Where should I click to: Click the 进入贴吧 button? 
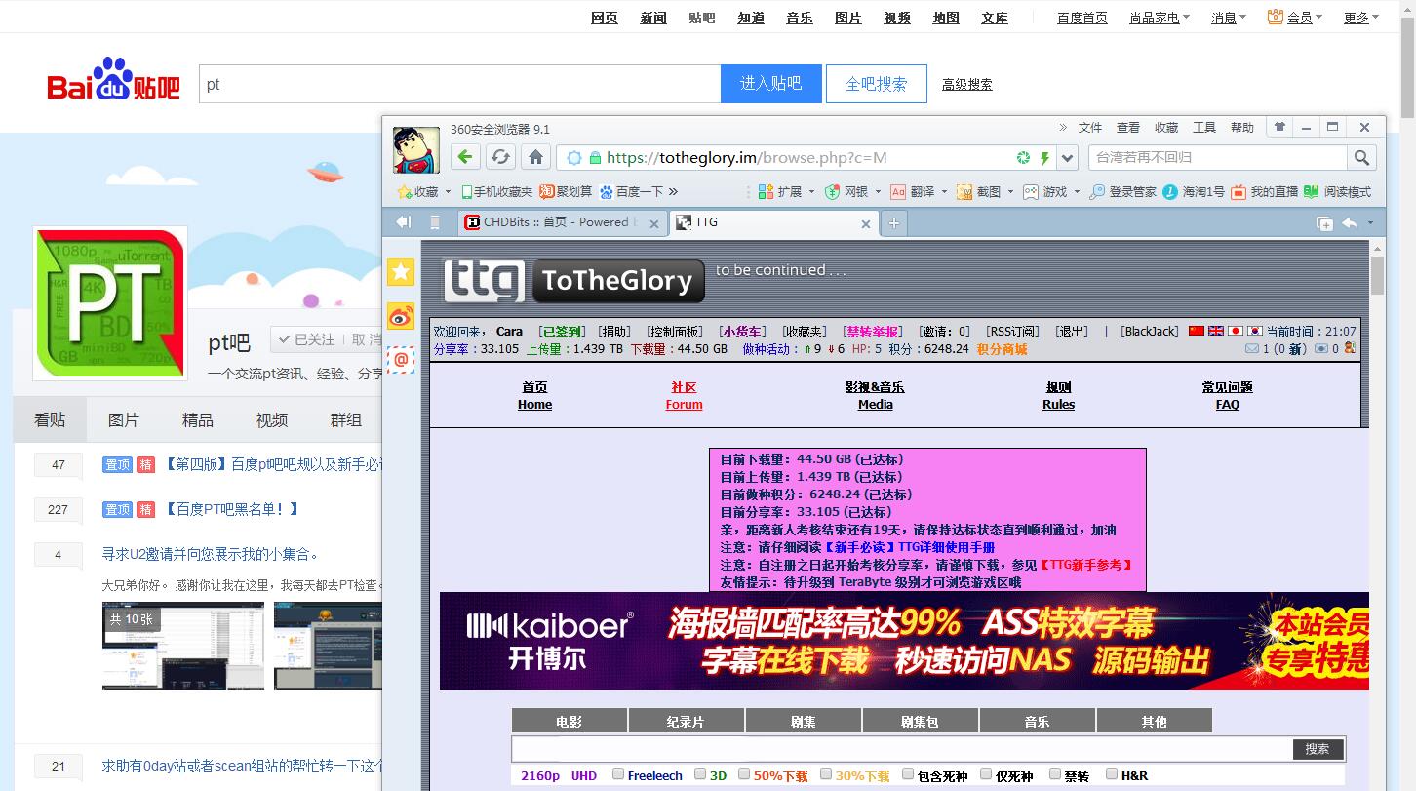(771, 84)
